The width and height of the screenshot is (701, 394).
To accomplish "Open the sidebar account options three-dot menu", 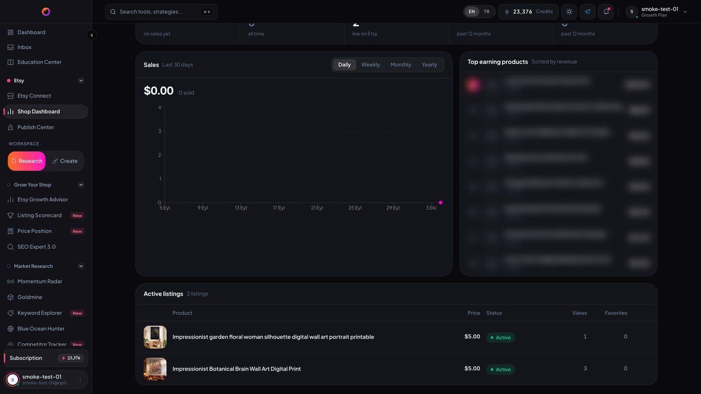I will pyautogui.click(x=80, y=380).
